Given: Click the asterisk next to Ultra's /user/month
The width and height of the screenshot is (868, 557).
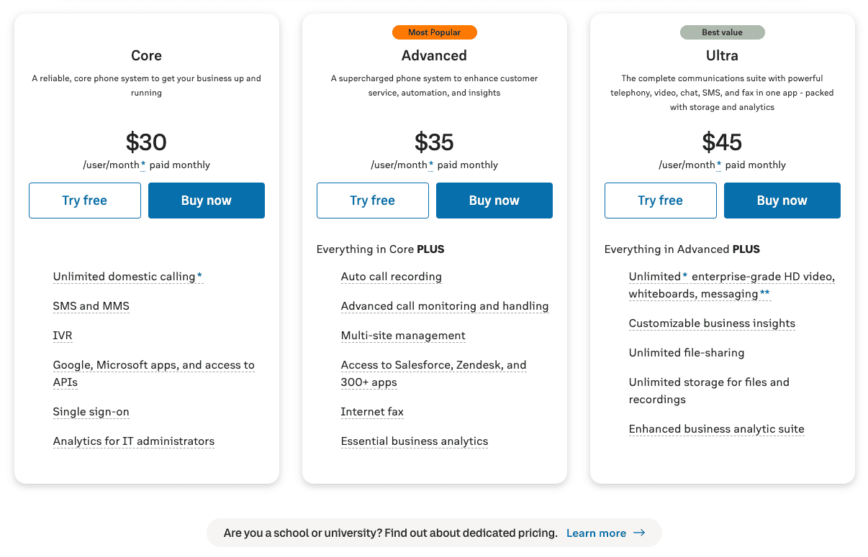Looking at the screenshot, I should pos(719,165).
